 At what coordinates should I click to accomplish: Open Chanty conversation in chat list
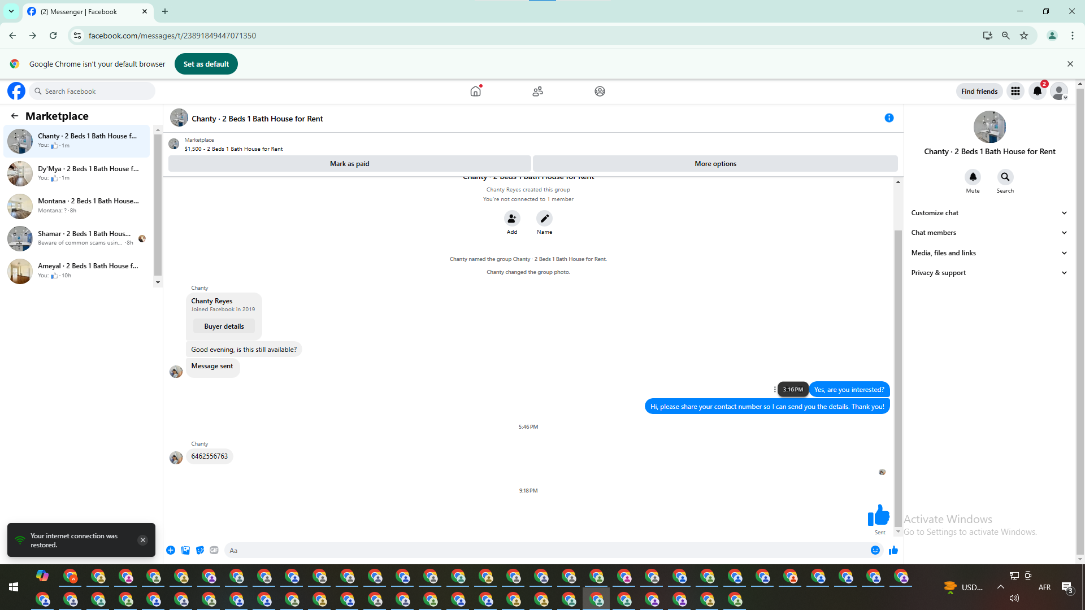click(x=77, y=141)
